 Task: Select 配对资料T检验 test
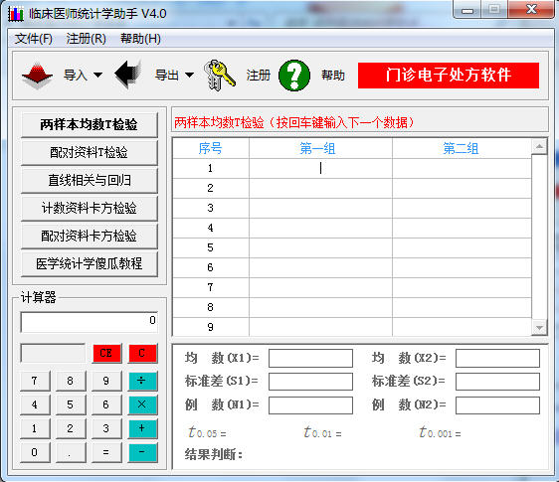[x=90, y=152]
